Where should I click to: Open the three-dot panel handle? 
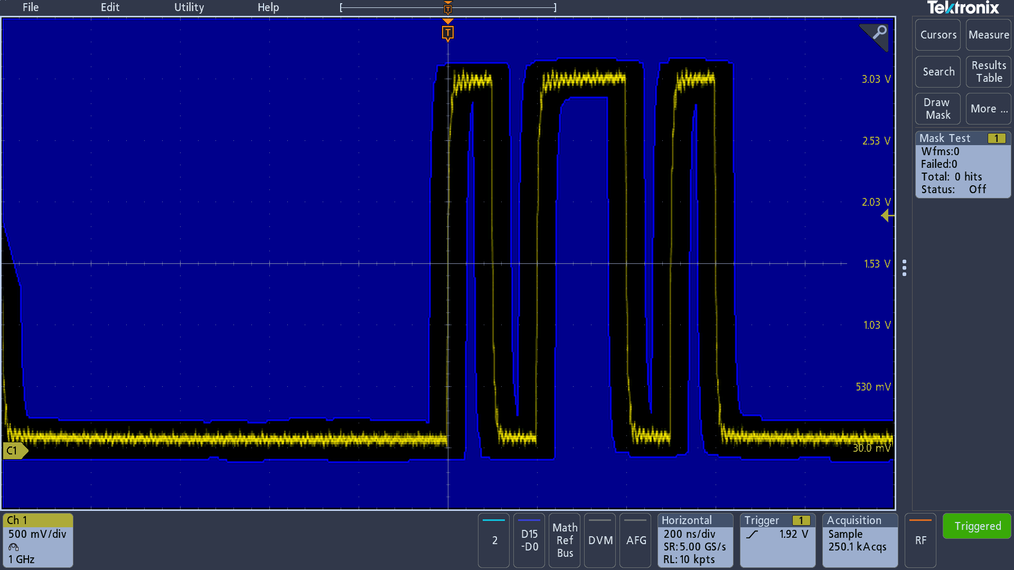pos(905,268)
